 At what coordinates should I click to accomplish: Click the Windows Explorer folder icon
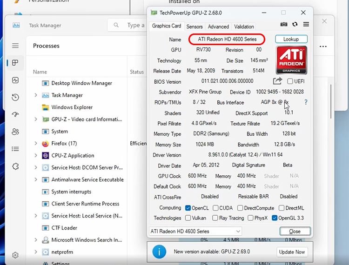[46, 107]
